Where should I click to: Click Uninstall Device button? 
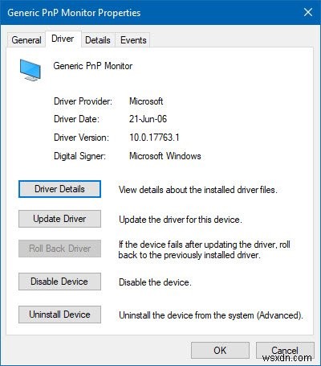tap(59, 315)
